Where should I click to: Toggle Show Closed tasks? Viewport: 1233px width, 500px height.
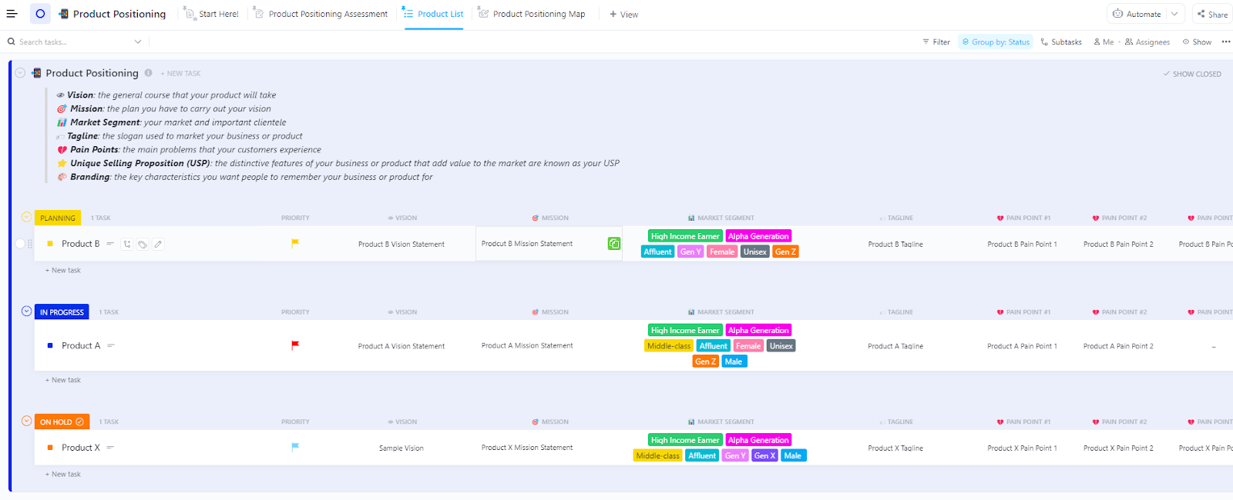coord(1192,74)
